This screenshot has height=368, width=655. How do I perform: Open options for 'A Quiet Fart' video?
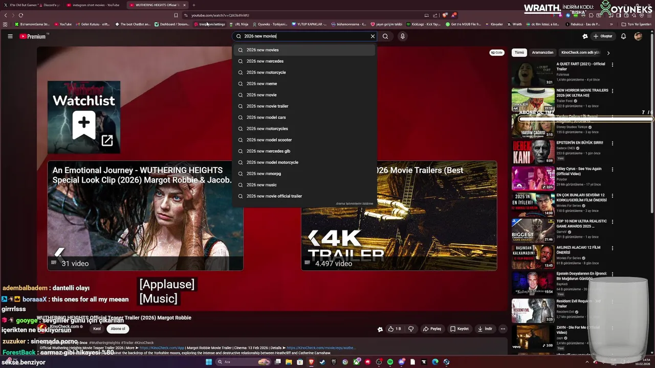pos(613,65)
